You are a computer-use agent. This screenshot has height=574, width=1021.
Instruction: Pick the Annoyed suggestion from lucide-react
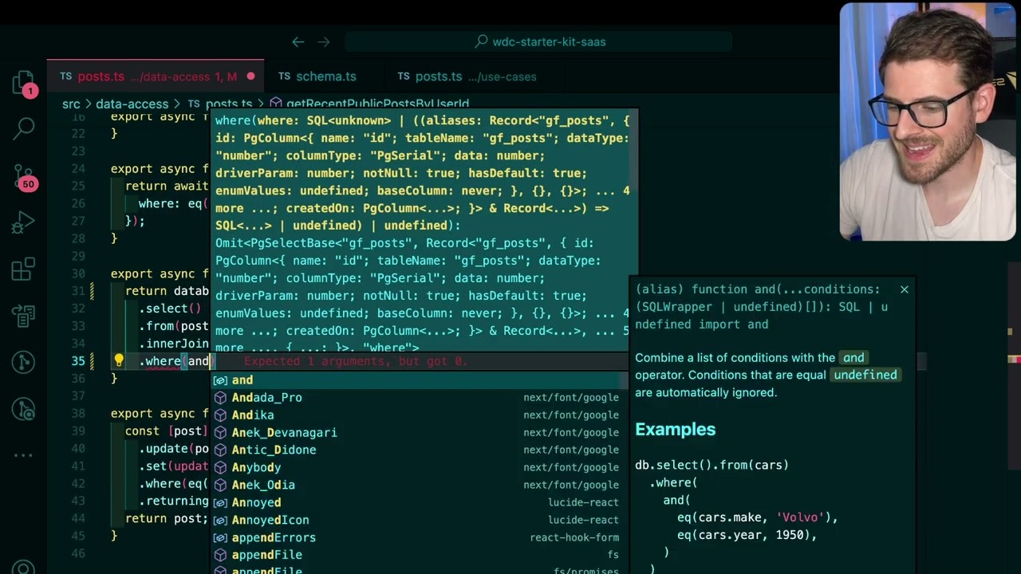click(420, 502)
